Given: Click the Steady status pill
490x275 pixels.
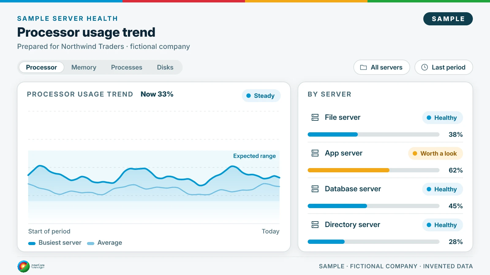Looking at the screenshot, I should [x=261, y=96].
